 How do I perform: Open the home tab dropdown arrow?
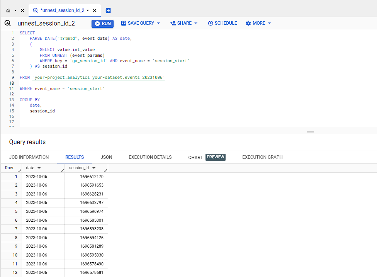point(15,10)
